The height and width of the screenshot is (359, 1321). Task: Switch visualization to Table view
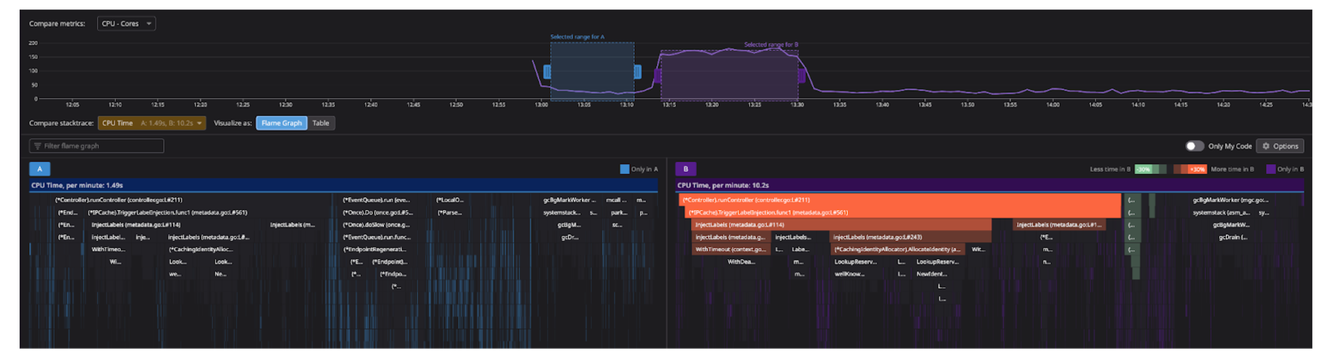pyautogui.click(x=321, y=123)
